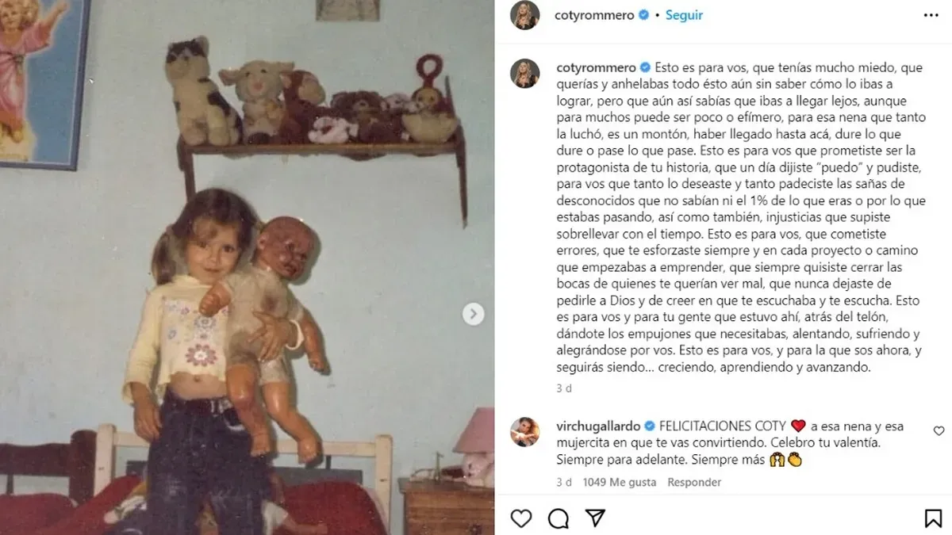The height and width of the screenshot is (535, 952).
Task: Like virchugallardo's comment with small heart
Action: click(939, 431)
